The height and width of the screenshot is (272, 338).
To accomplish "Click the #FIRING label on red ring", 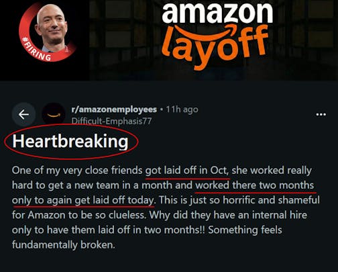I will click(x=37, y=50).
